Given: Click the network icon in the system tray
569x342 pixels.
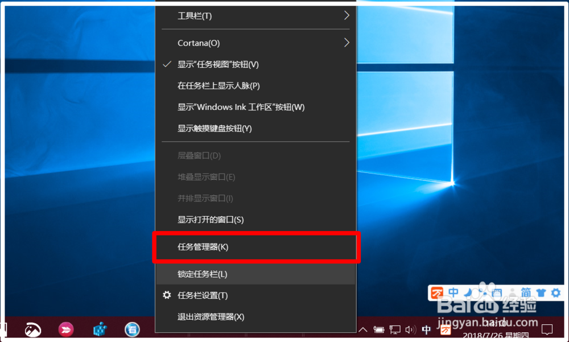Looking at the screenshot, I should coord(394,329).
